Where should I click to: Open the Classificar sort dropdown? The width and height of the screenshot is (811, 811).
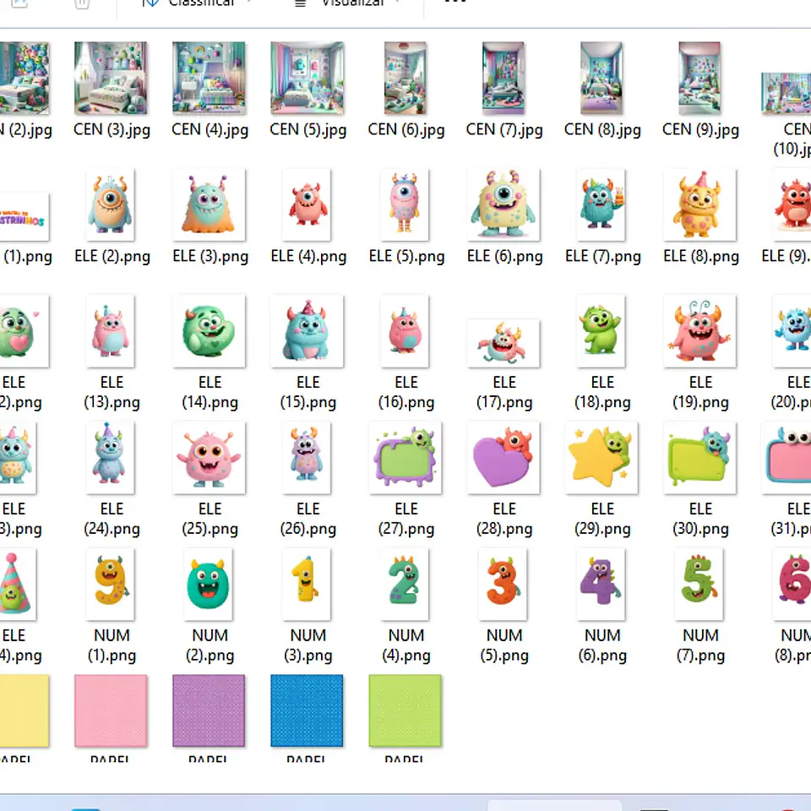[197, 3]
